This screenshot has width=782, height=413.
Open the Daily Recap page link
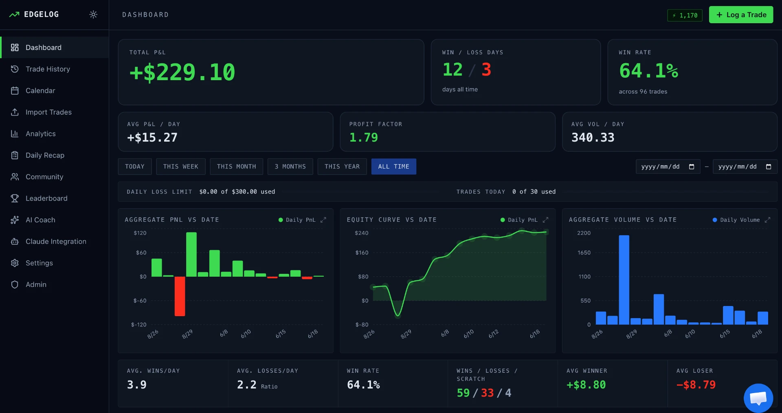(55, 155)
